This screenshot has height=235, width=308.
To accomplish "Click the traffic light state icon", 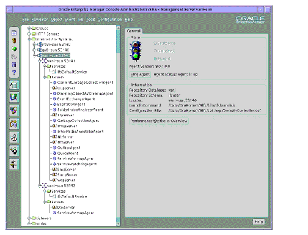I will 136,51.
